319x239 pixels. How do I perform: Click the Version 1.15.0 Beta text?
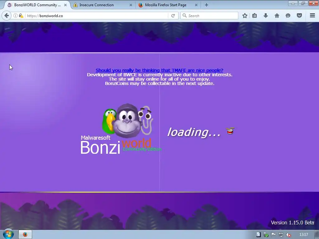tap(292, 223)
